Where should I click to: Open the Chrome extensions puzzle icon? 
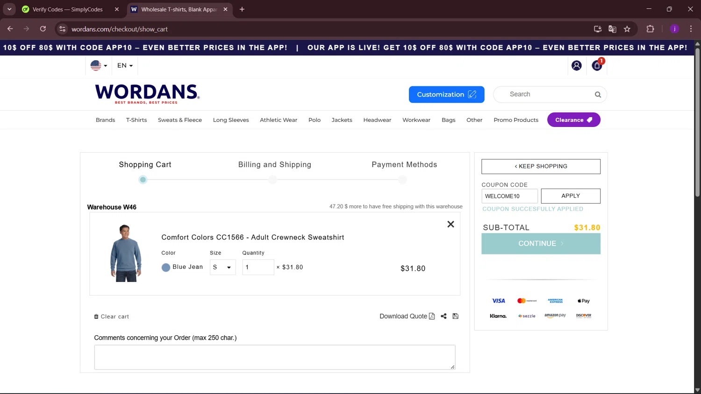(650, 29)
